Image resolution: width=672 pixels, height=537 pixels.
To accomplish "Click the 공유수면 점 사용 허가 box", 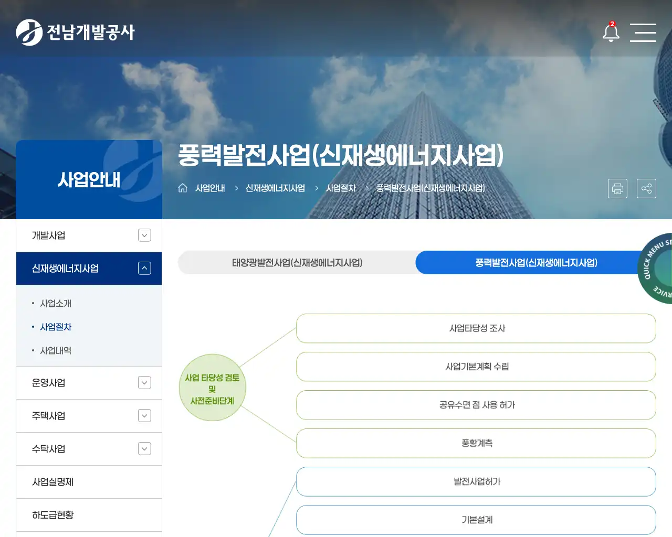I will [476, 405].
